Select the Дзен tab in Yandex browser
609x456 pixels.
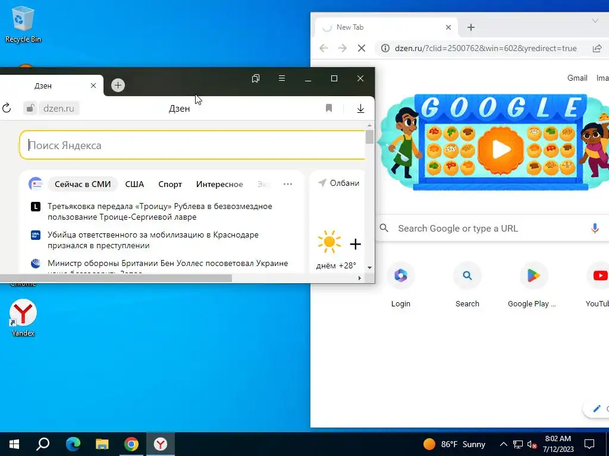(x=43, y=85)
